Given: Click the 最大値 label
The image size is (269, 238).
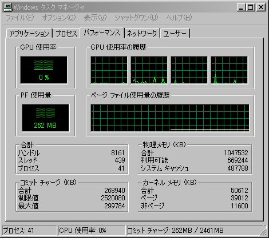Looking at the screenshot, I should pyautogui.click(x=28, y=205).
